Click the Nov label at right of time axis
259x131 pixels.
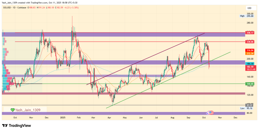pyautogui.click(x=220, y=117)
